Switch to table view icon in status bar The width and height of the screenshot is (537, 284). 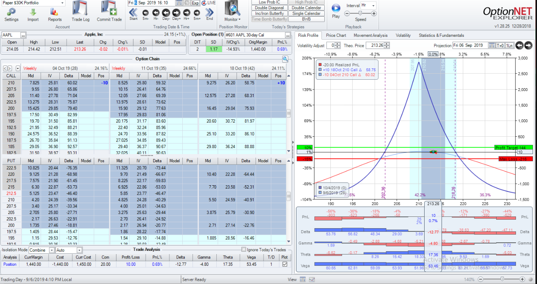pyautogui.click(x=303, y=280)
